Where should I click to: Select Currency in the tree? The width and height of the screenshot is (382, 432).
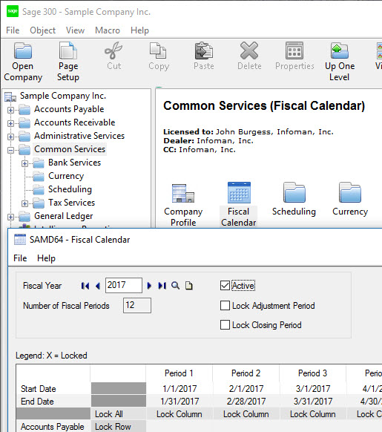click(66, 176)
